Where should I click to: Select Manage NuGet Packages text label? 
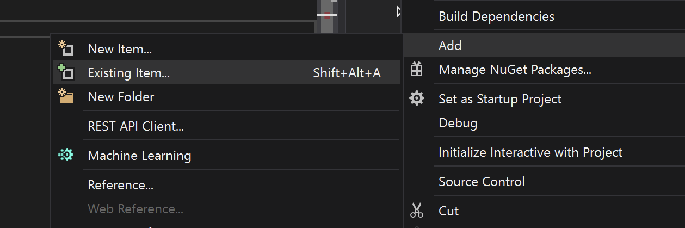point(515,70)
